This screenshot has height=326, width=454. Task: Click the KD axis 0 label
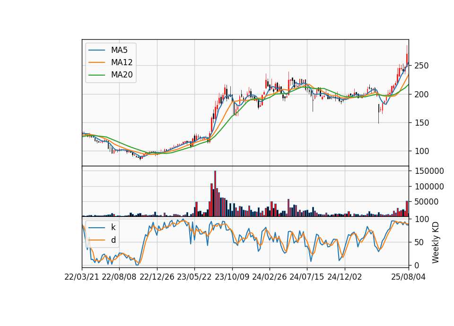[417, 265]
